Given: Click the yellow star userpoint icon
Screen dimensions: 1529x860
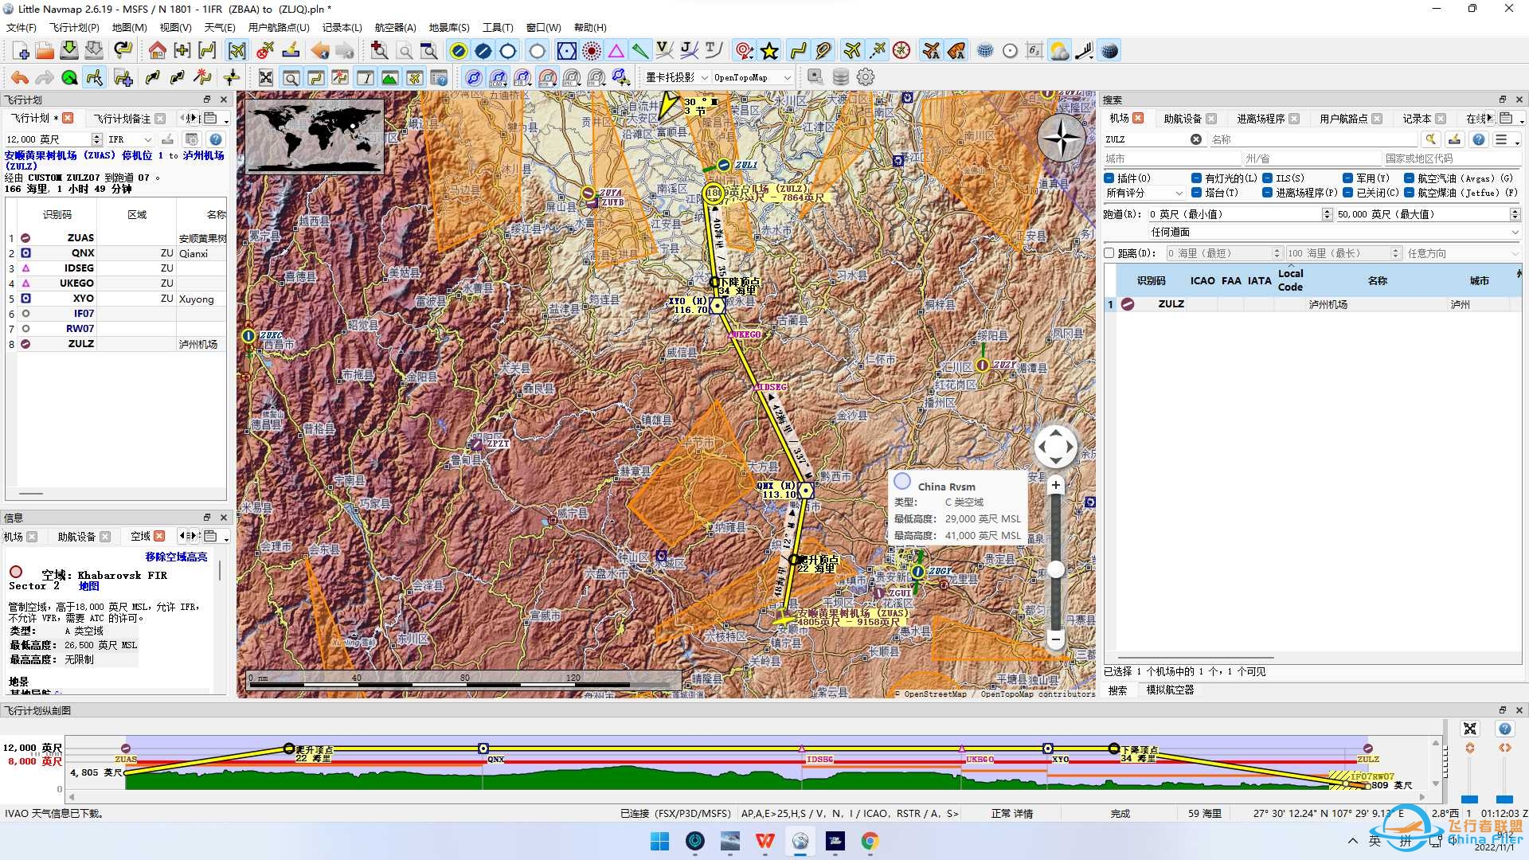Looking at the screenshot, I should (769, 51).
